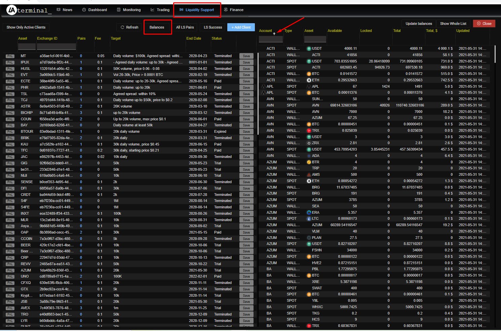The height and width of the screenshot is (331, 501).
Task: Close the balances panel
Action: (484, 24)
